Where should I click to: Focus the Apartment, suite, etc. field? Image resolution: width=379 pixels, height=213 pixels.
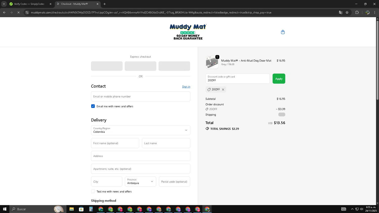[x=140, y=169]
